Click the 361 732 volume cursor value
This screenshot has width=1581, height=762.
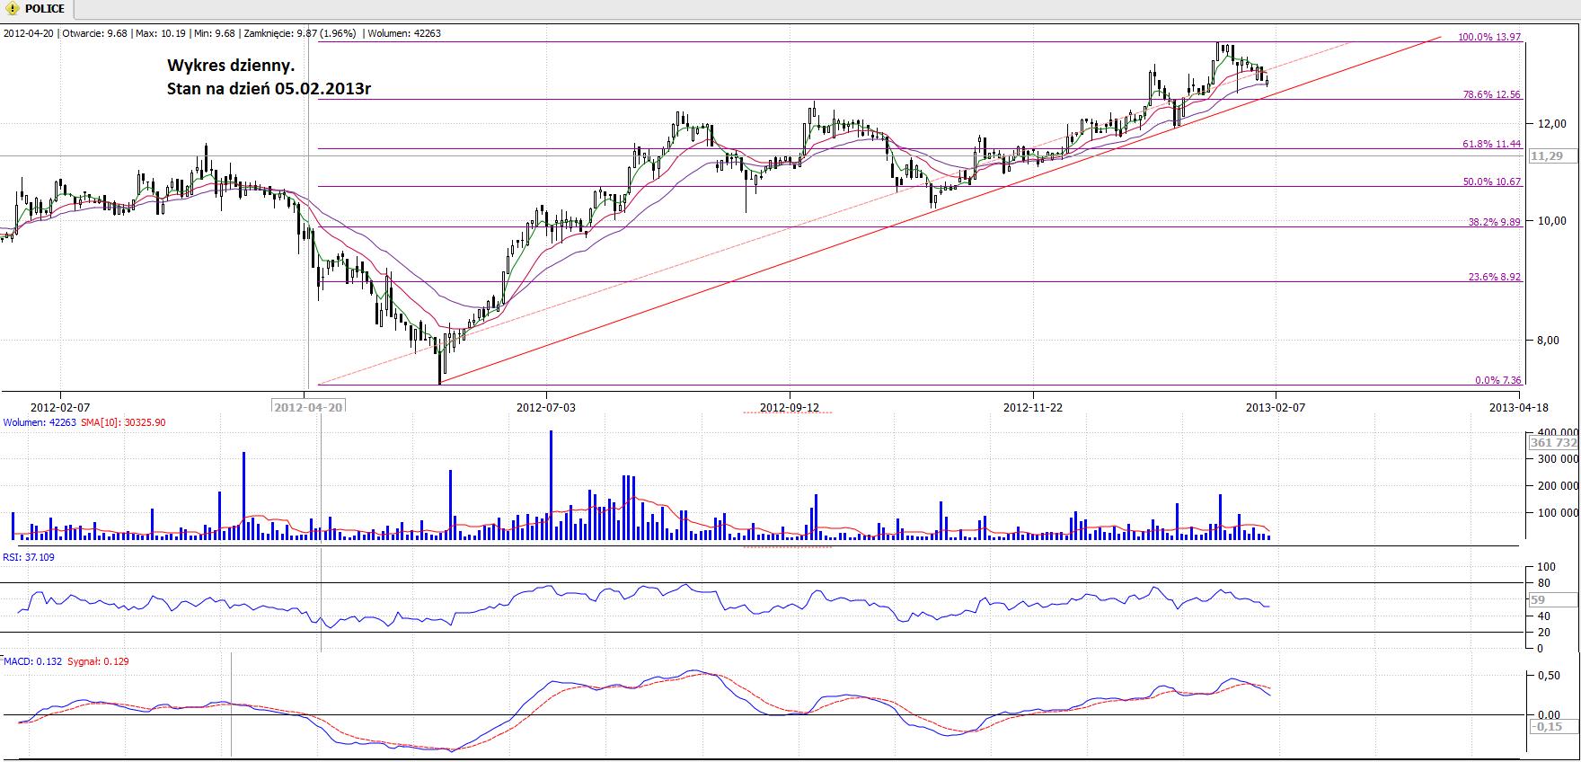1553,443
